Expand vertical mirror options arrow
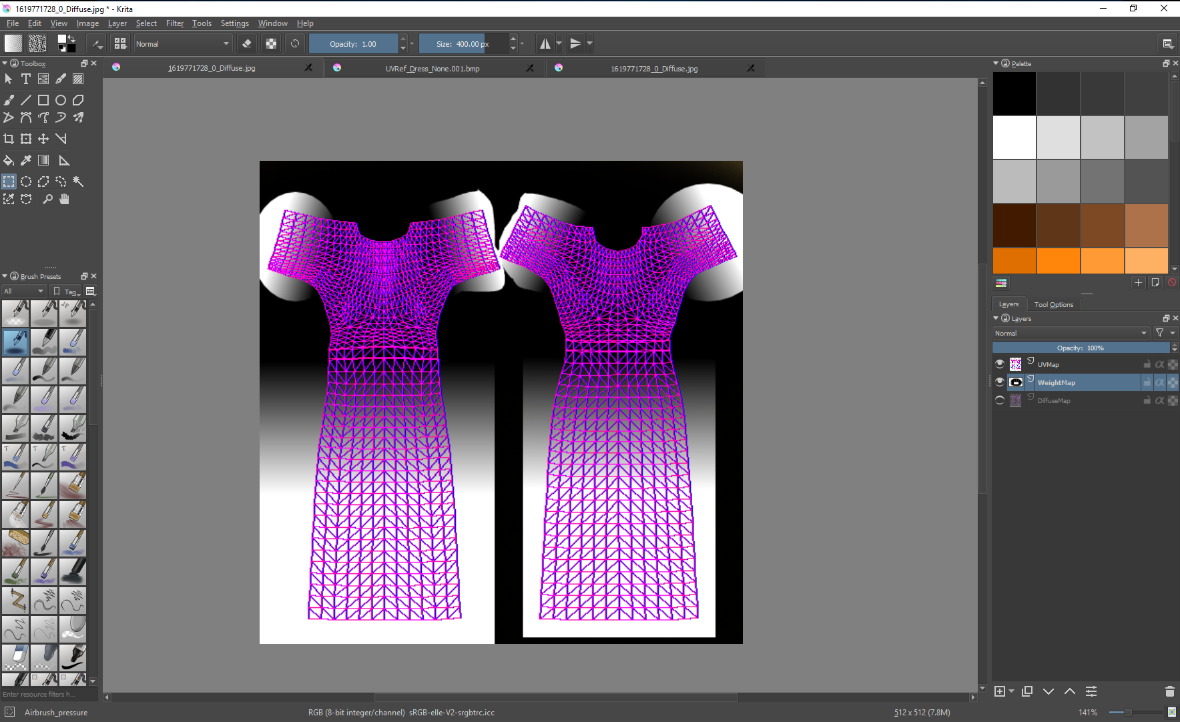Image resolution: width=1180 pixels, height=722 pixels. pyautogui.click(x=589, y=44)
